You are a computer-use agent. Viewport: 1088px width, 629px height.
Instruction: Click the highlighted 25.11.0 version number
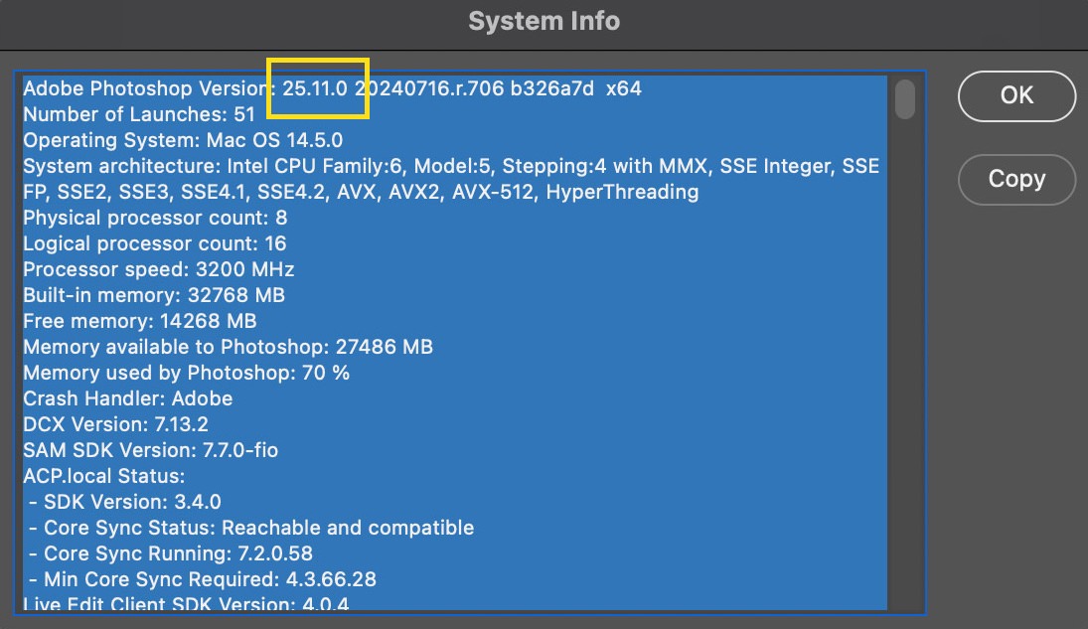(316, 88)
